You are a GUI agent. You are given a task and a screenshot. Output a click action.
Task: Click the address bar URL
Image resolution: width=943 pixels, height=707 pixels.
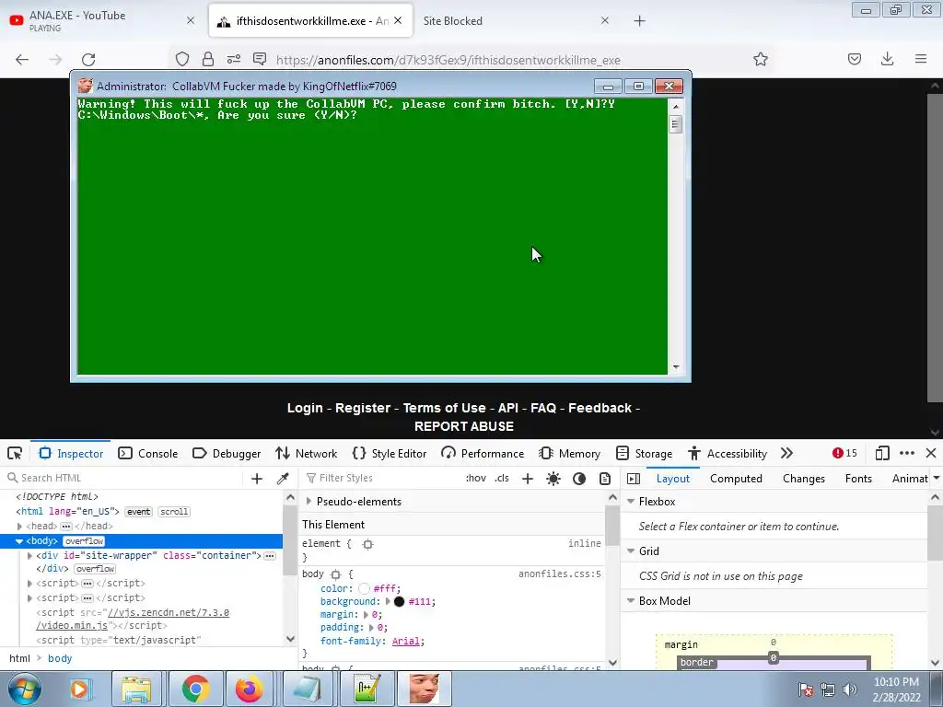448,60
